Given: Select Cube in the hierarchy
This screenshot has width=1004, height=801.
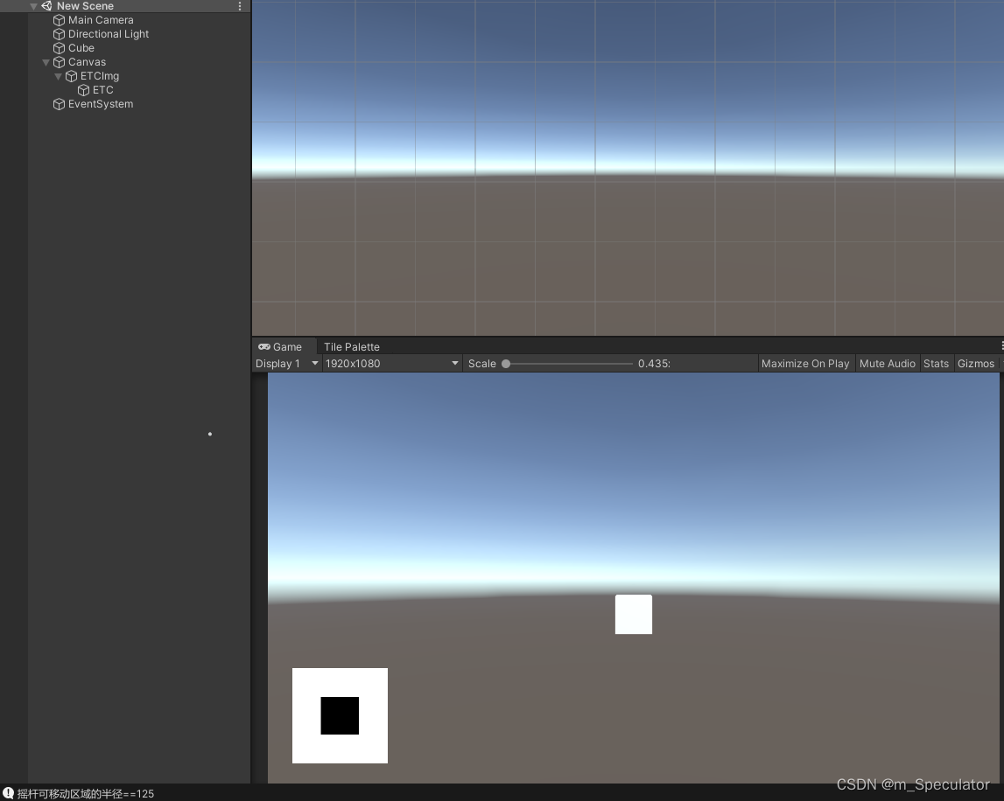Looking at the screenshot, I should click(x=81, y=48).
